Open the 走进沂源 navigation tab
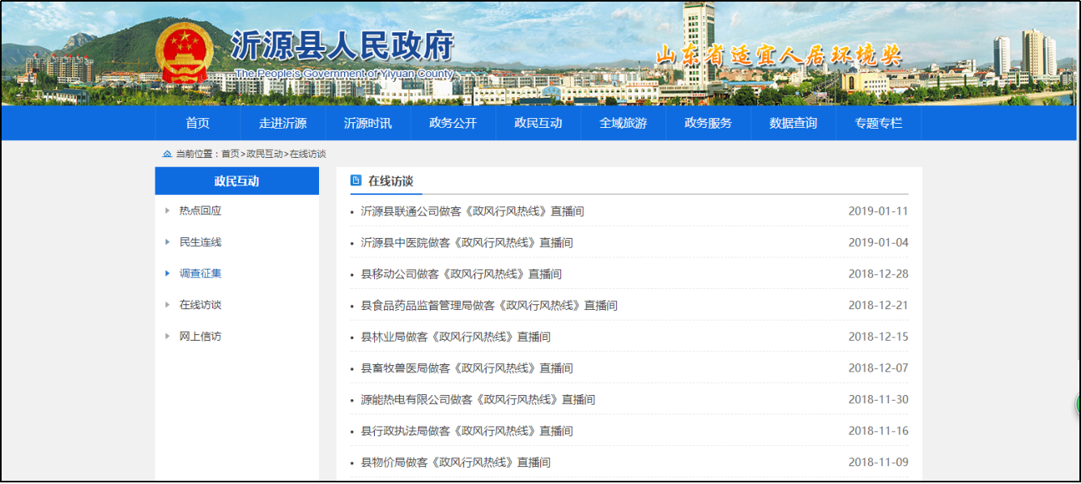The width and height of the screenshot is (1081, 484). point(283,123)
